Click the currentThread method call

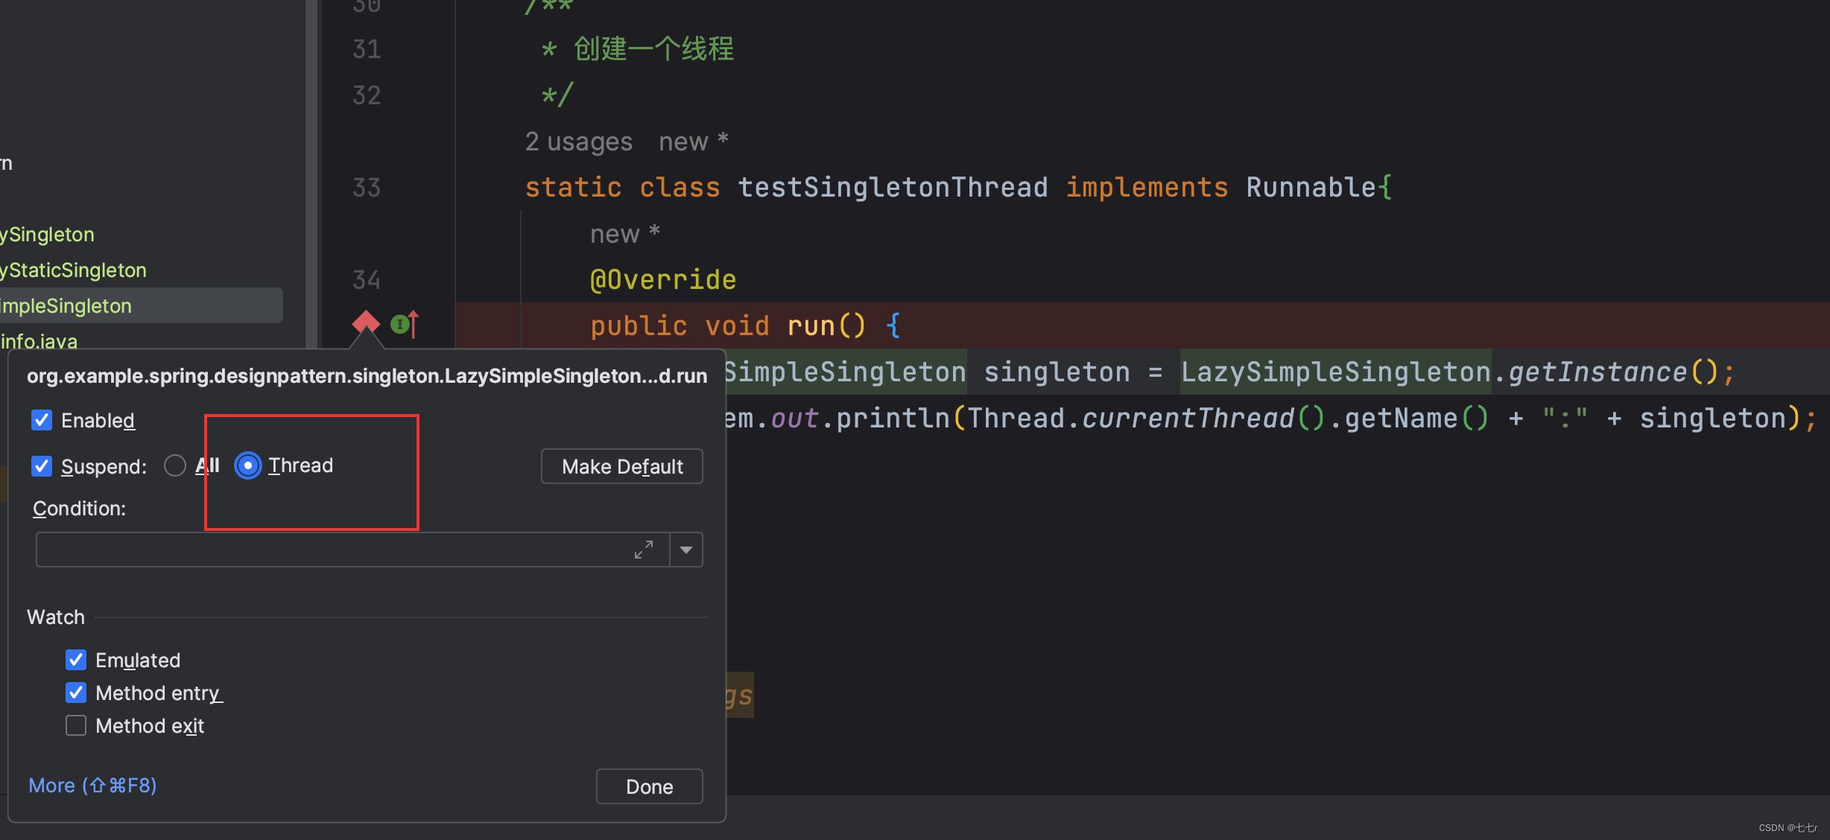(1188, 419)
